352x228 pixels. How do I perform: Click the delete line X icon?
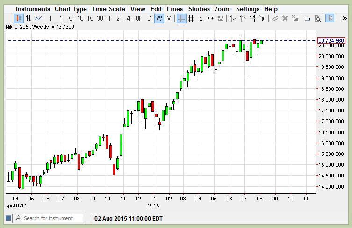click(x=285, y=18)
